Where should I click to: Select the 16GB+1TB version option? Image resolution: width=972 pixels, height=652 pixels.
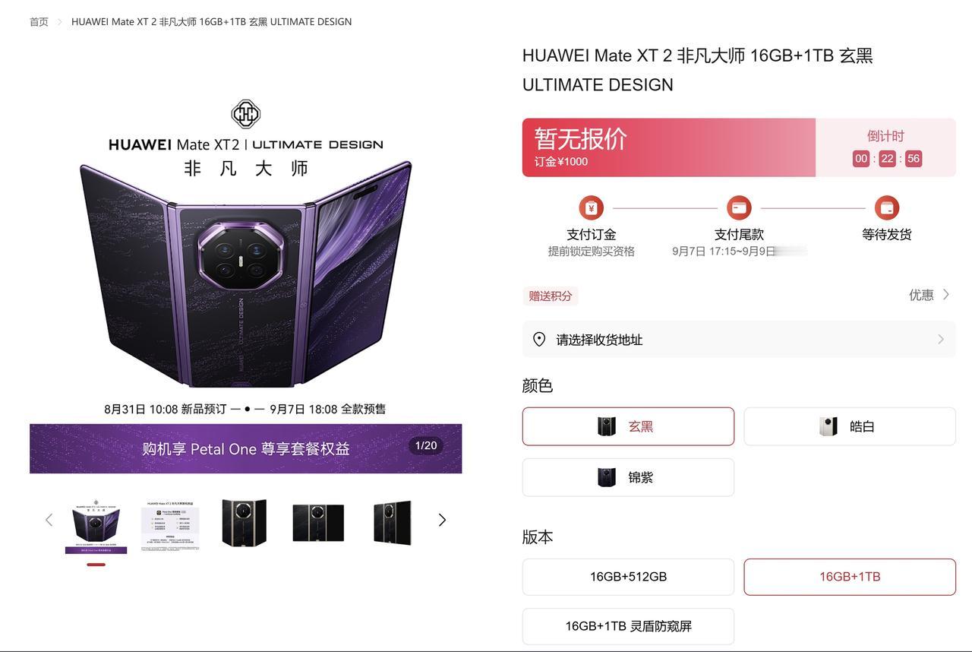coord(850,577)
